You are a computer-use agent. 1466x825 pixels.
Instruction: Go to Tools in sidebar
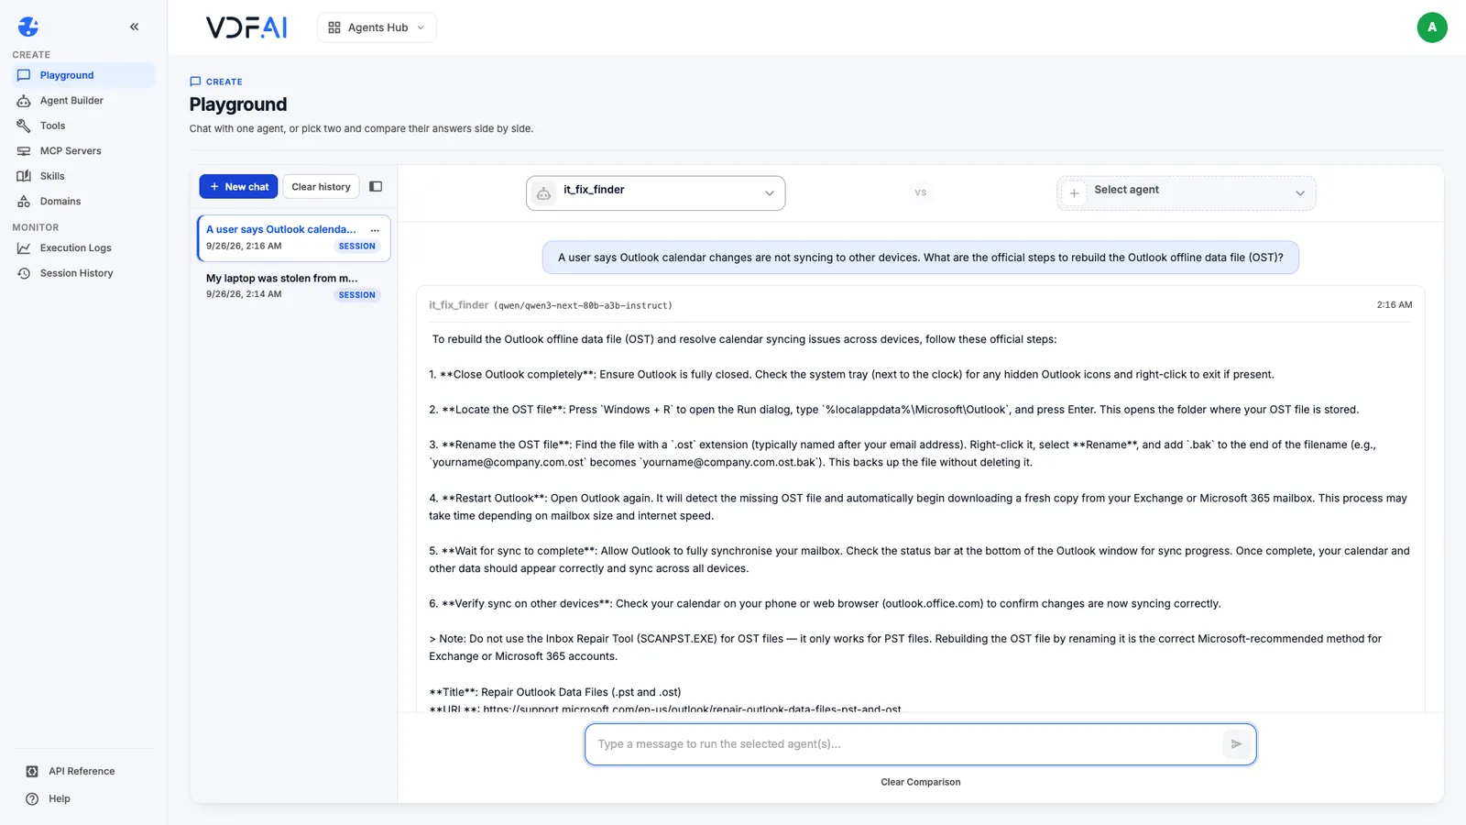click(83, 126)
